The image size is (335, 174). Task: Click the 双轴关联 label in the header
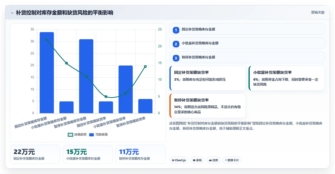pos(318,13)
